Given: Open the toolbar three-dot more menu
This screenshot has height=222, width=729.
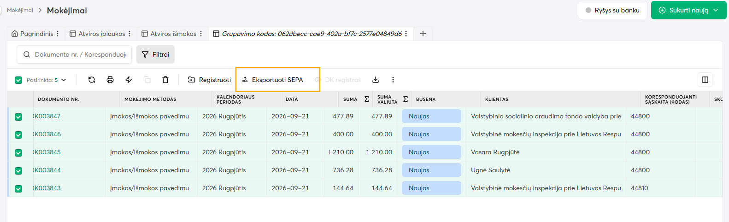Looking at the screenshot, I should click(x=393, y=80).
